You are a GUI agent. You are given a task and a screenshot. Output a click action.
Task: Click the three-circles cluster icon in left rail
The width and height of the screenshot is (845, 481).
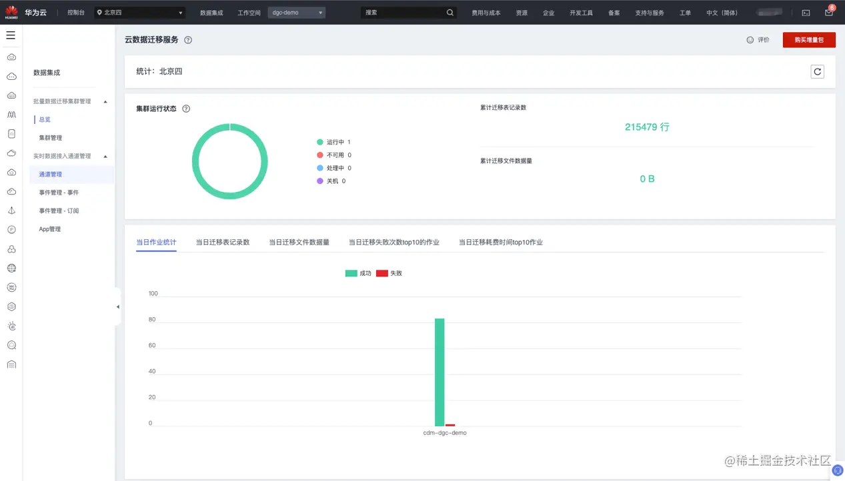(11, 249)
